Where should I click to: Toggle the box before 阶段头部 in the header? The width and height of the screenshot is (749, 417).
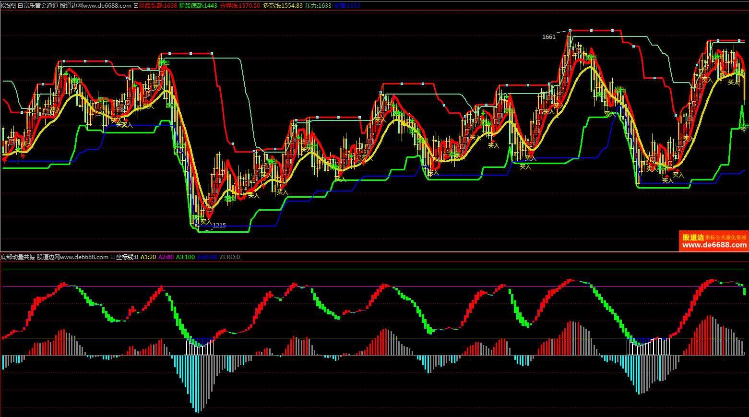pyautogui.click(x=136, y=6)
